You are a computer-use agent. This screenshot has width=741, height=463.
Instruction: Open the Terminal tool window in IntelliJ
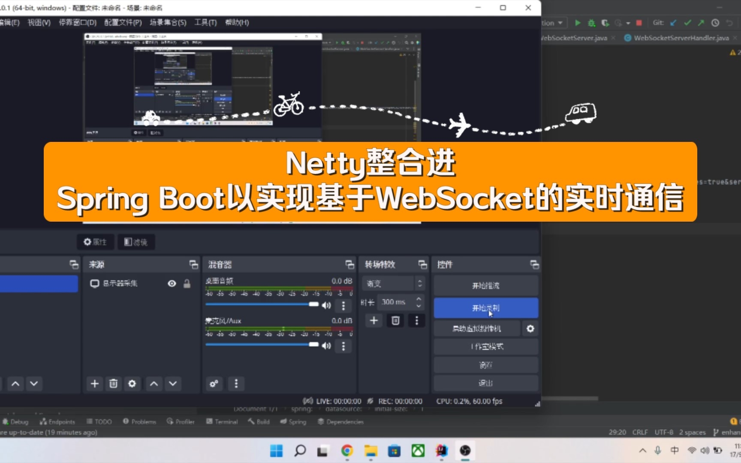222,422
